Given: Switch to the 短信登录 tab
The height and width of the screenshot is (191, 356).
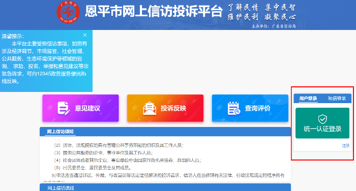Looking at the screenshot, I should pyautogui.click(x=337, y=99).
